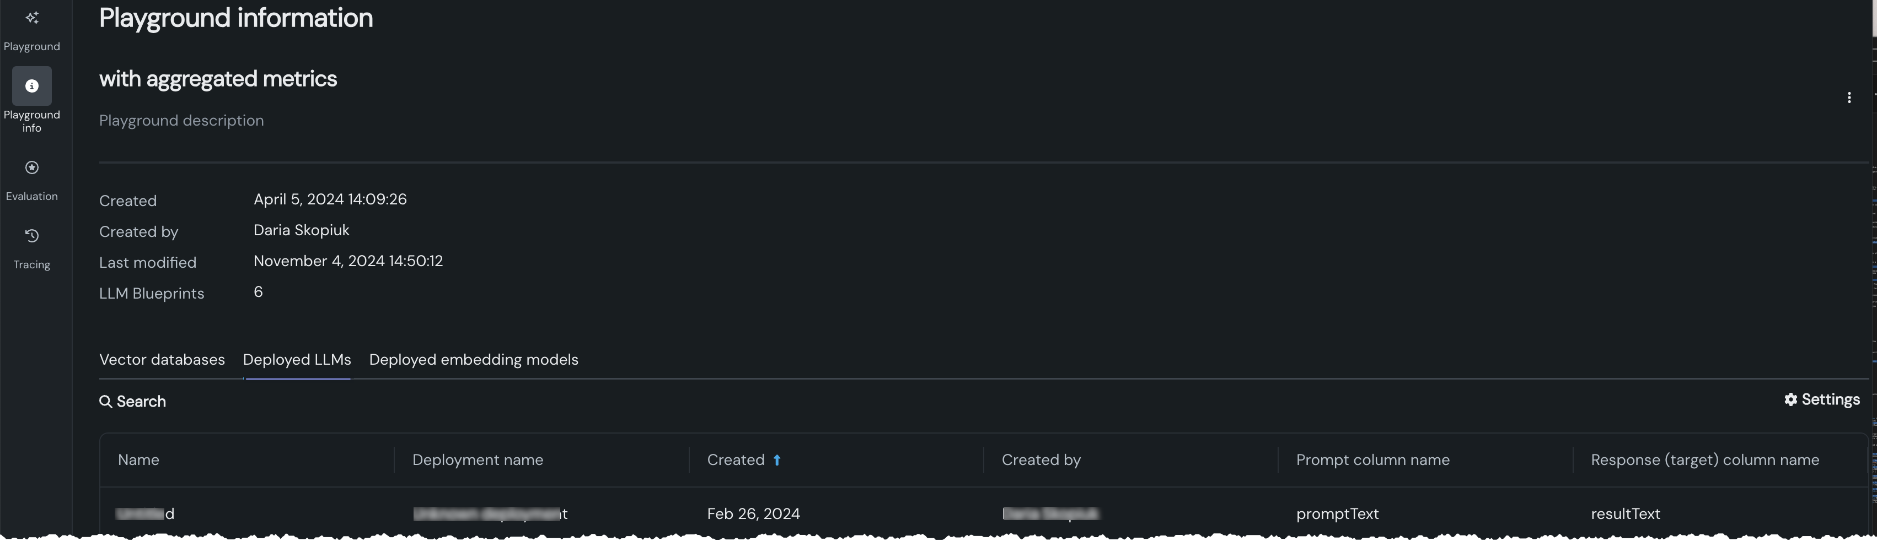Sort by Prompt column name header
The image size is (1877, 541).
[1372, 460]
